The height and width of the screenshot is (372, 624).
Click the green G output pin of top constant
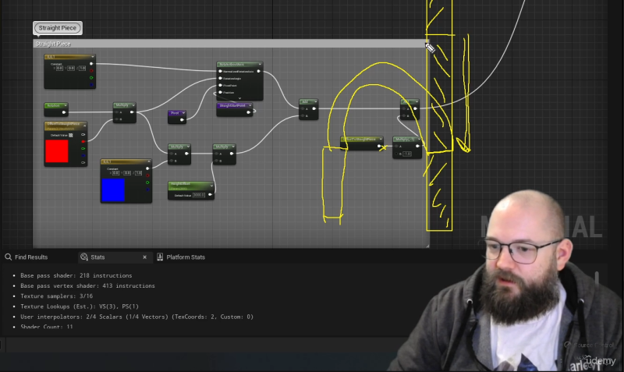(92, 78)
